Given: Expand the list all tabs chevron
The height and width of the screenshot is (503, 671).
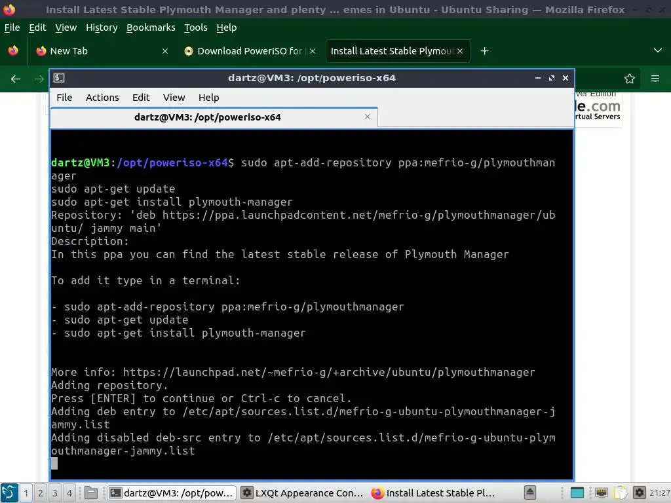Looking at the screenshot, I should [x=658, y=50].
